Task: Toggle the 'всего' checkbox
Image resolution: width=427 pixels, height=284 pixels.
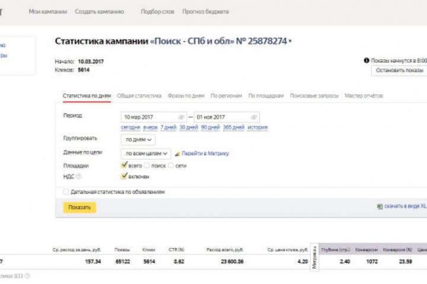Action: [x=124, y=166]
